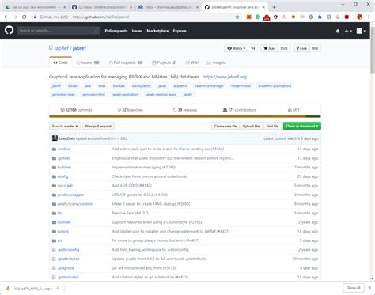Open the Branch: master dropdown

pyautogui.click(x=65, y=126)
